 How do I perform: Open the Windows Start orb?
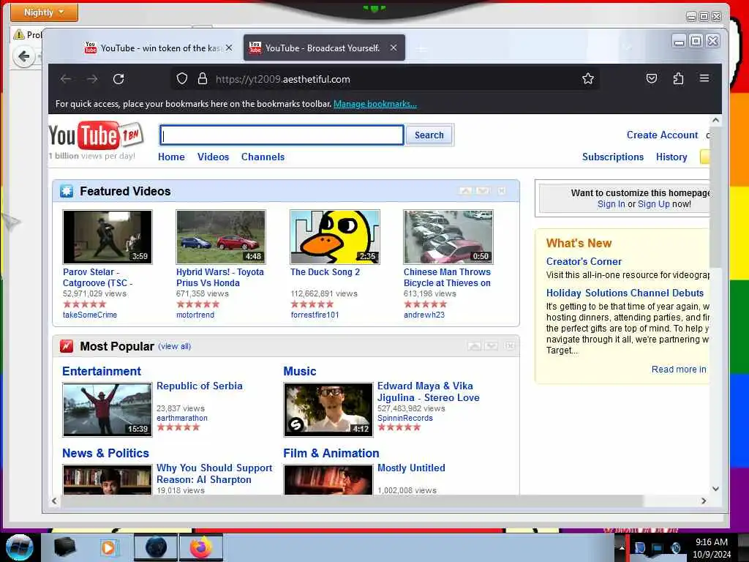click(19, 547)
